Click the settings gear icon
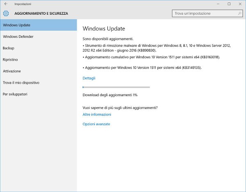246x192 pixels. pyautogui.click(x=6, y=14)
